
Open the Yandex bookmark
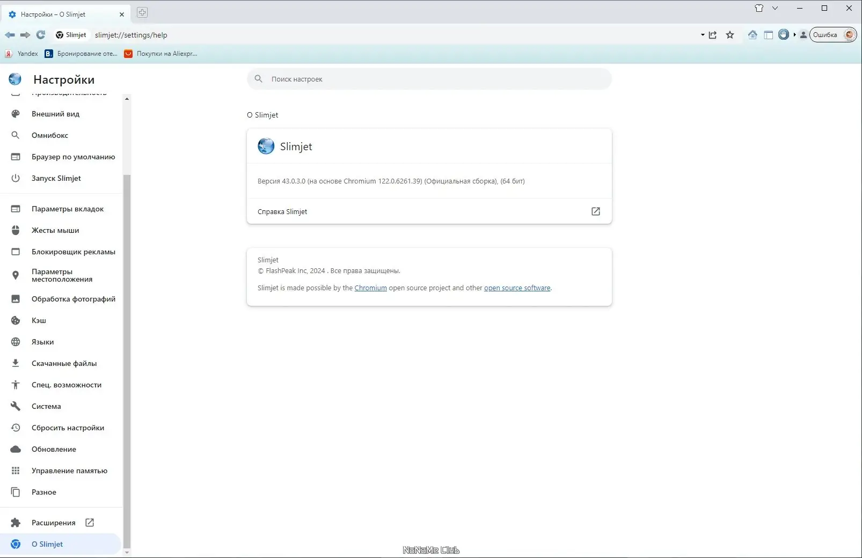(x=21, y=54)
